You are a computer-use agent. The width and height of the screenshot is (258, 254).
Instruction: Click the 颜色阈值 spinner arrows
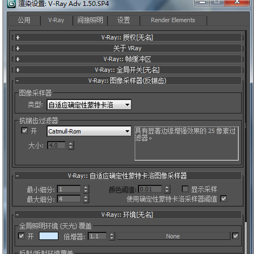pyautogui.click(x=167, y=189)
